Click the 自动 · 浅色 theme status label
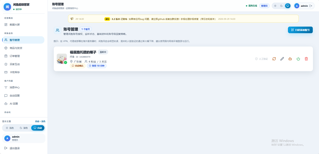 point(40,121)
